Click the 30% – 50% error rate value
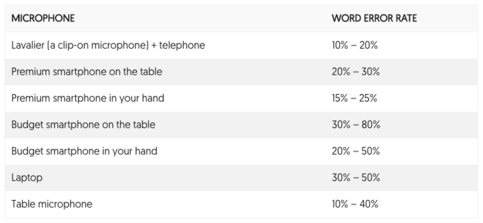 click(356, 178)
